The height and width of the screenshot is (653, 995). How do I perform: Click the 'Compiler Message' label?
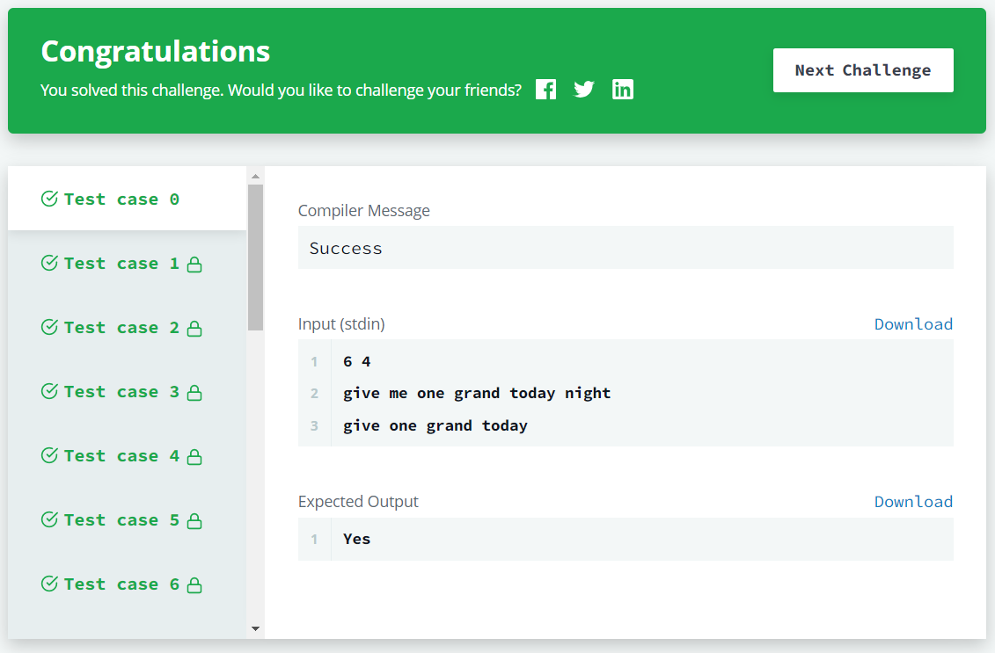[363, 210]
